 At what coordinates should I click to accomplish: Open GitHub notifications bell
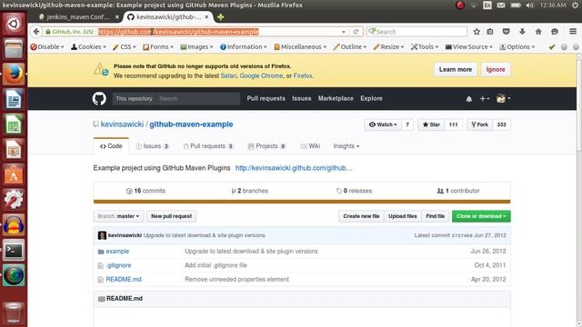(469, 99)
